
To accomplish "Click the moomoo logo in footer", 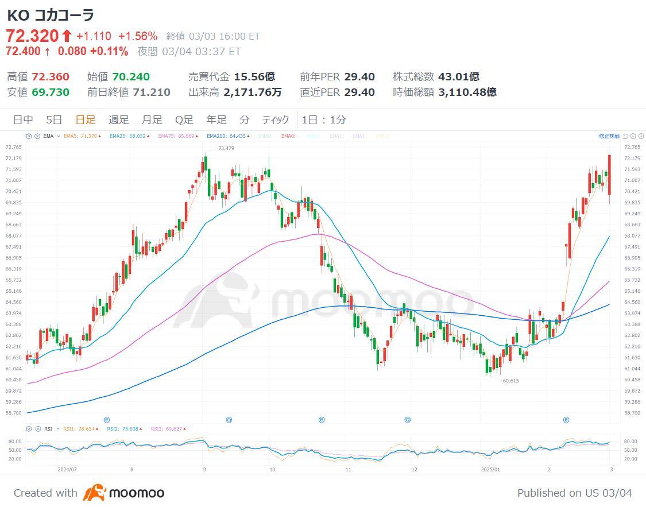I will (123, 493).
